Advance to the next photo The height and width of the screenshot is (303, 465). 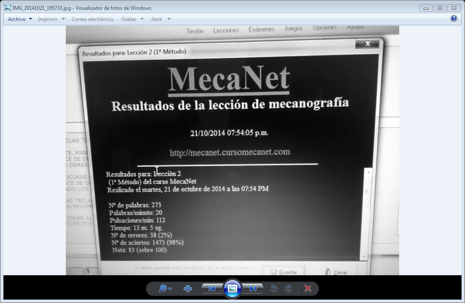253,288
